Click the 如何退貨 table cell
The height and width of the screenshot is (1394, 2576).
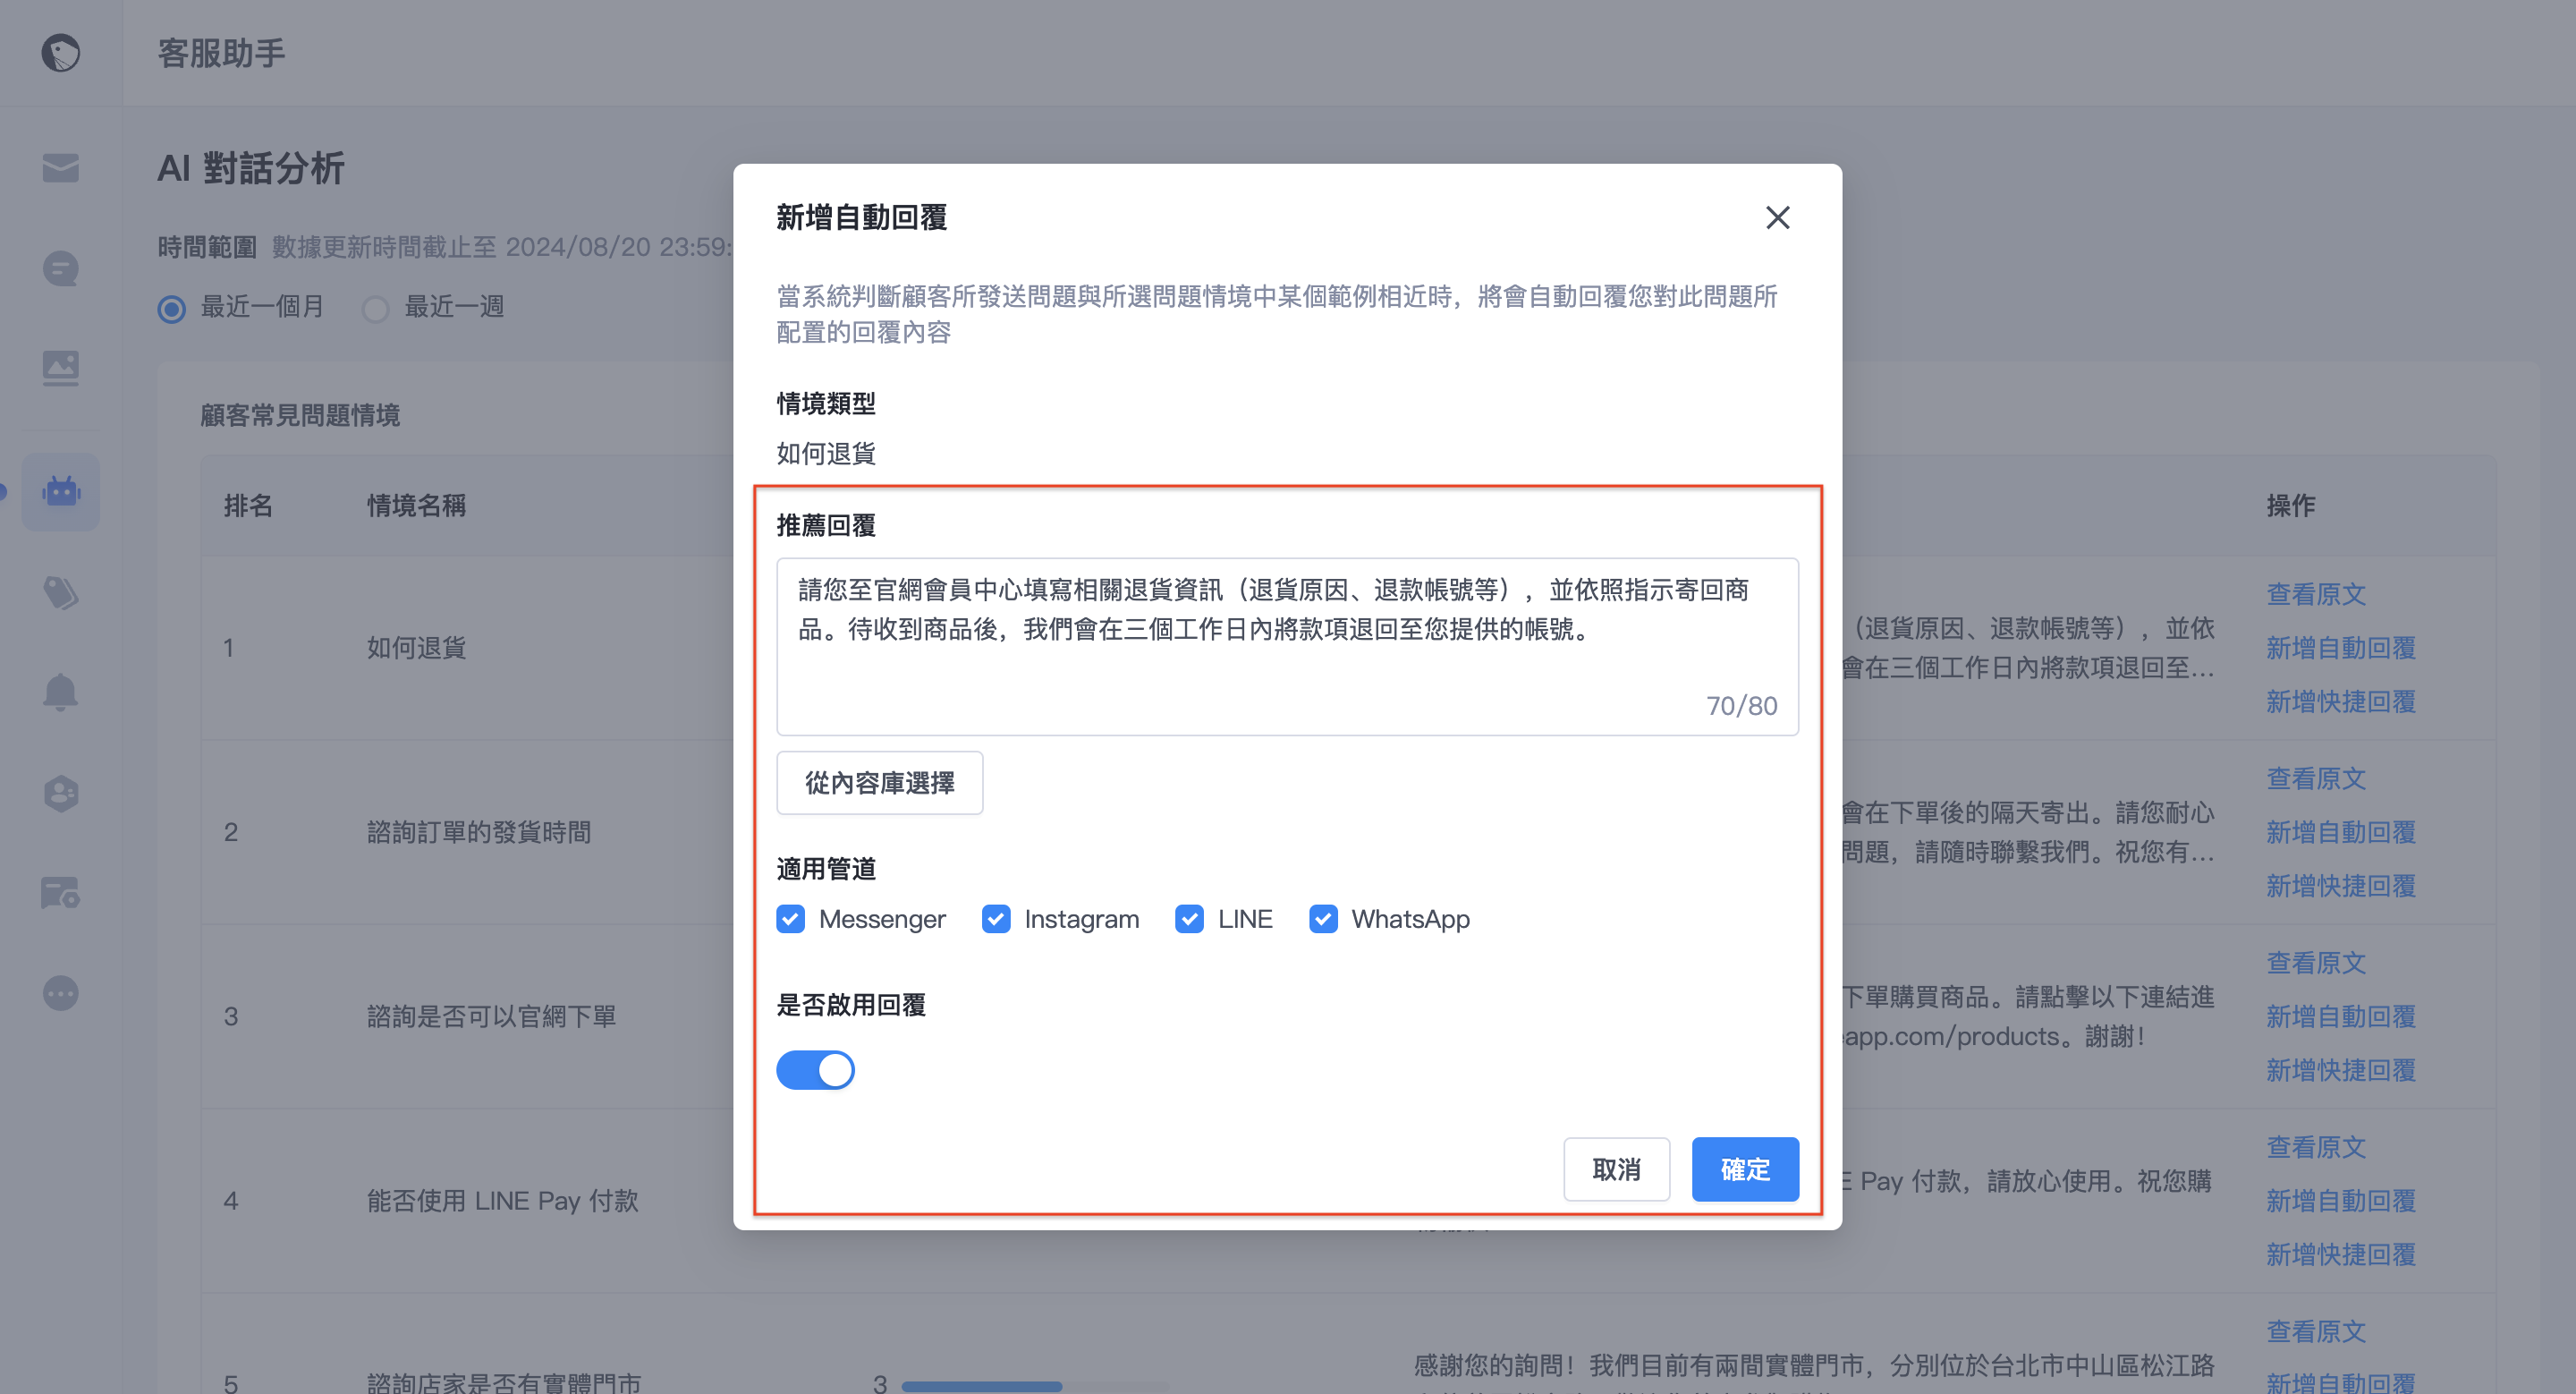[416, 648]
